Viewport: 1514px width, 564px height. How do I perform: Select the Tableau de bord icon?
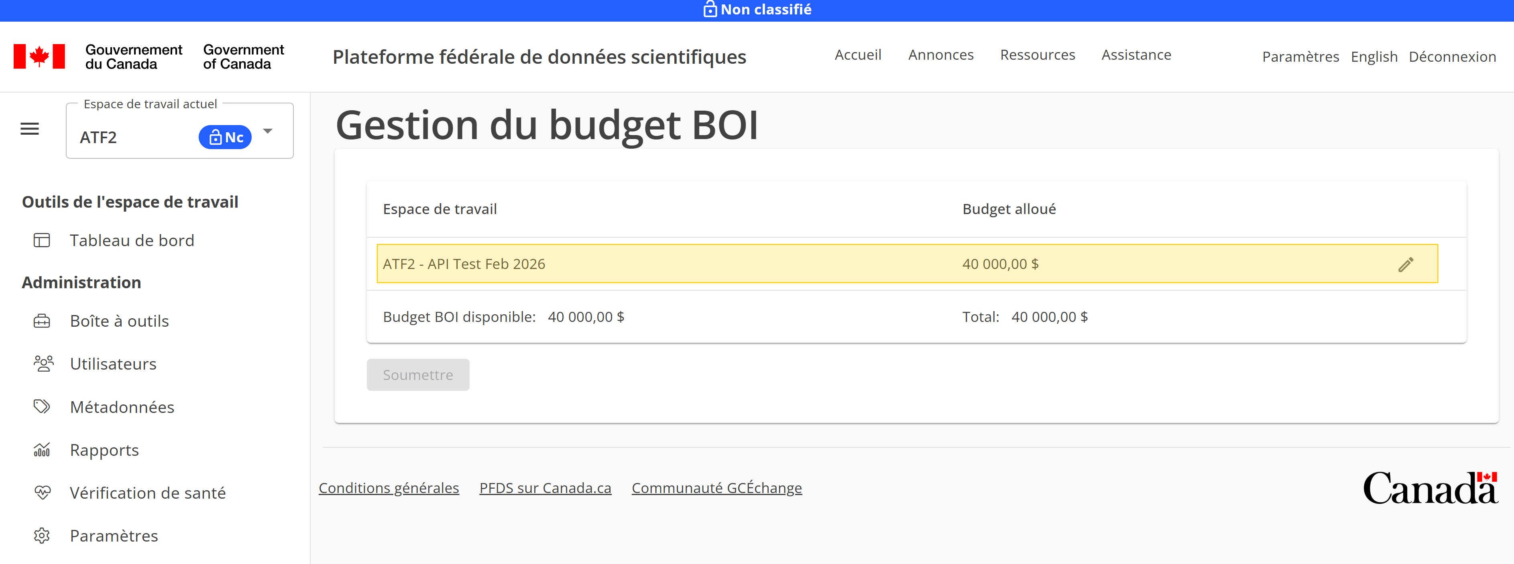tap(42, 240)
